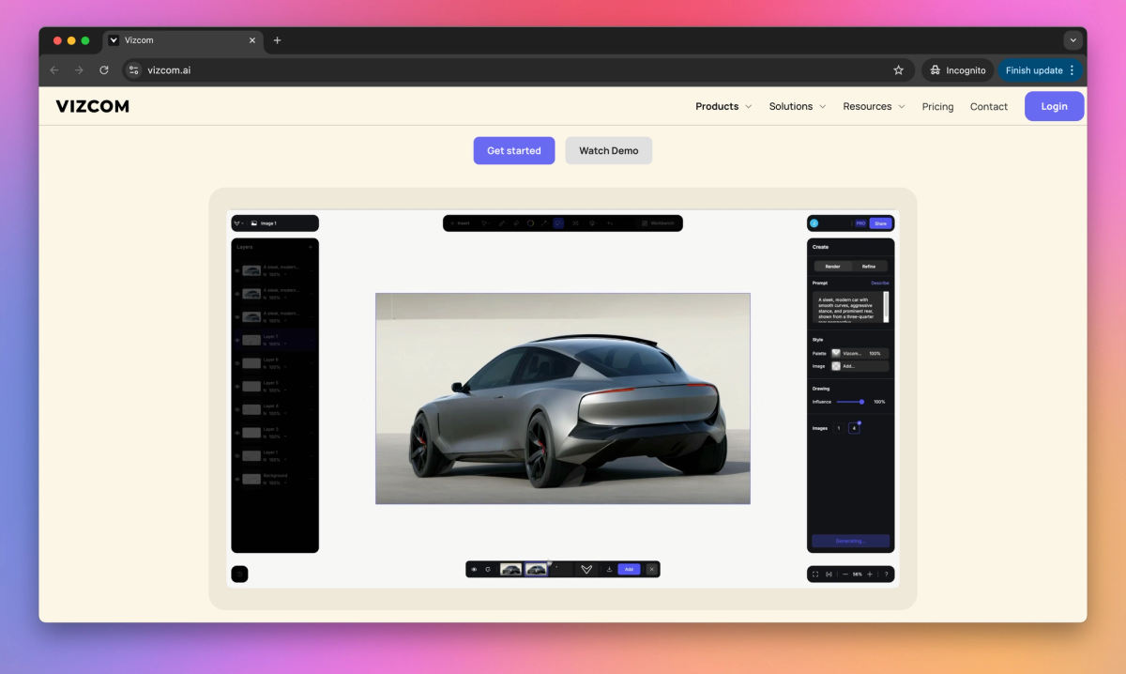Open the color wheel tool
Image resolution: width=1126 pixels, height=674 pixels.
click(530, 222)
